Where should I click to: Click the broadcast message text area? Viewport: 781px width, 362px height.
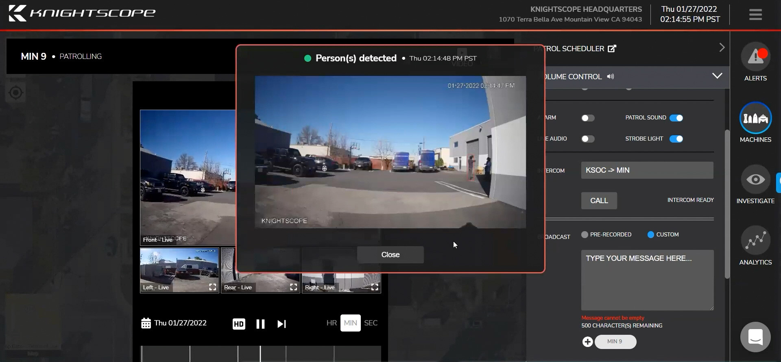pos(647,280)
